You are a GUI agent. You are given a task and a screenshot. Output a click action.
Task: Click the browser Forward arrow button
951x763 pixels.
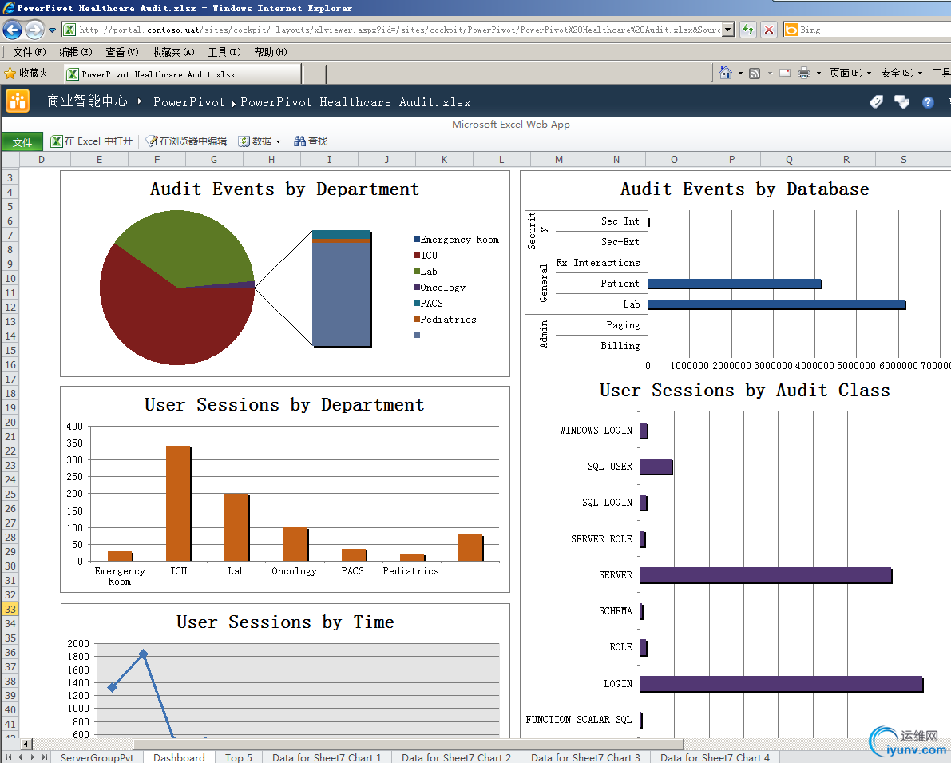tap(34, 29)
